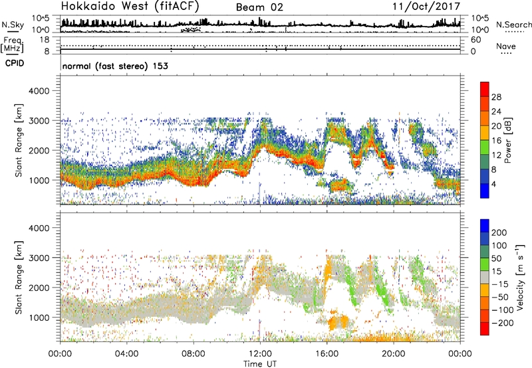The width and height of the screenshot is (532, 368).
Task: Click the "12:00" time tick label
Action: click(260, 354)
